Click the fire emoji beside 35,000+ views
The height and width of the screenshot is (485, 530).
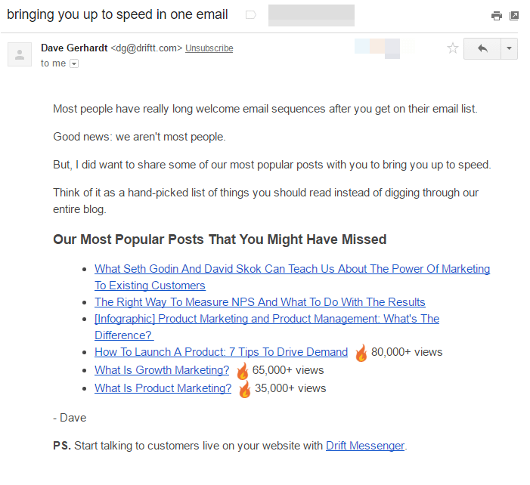pos(244,389)
